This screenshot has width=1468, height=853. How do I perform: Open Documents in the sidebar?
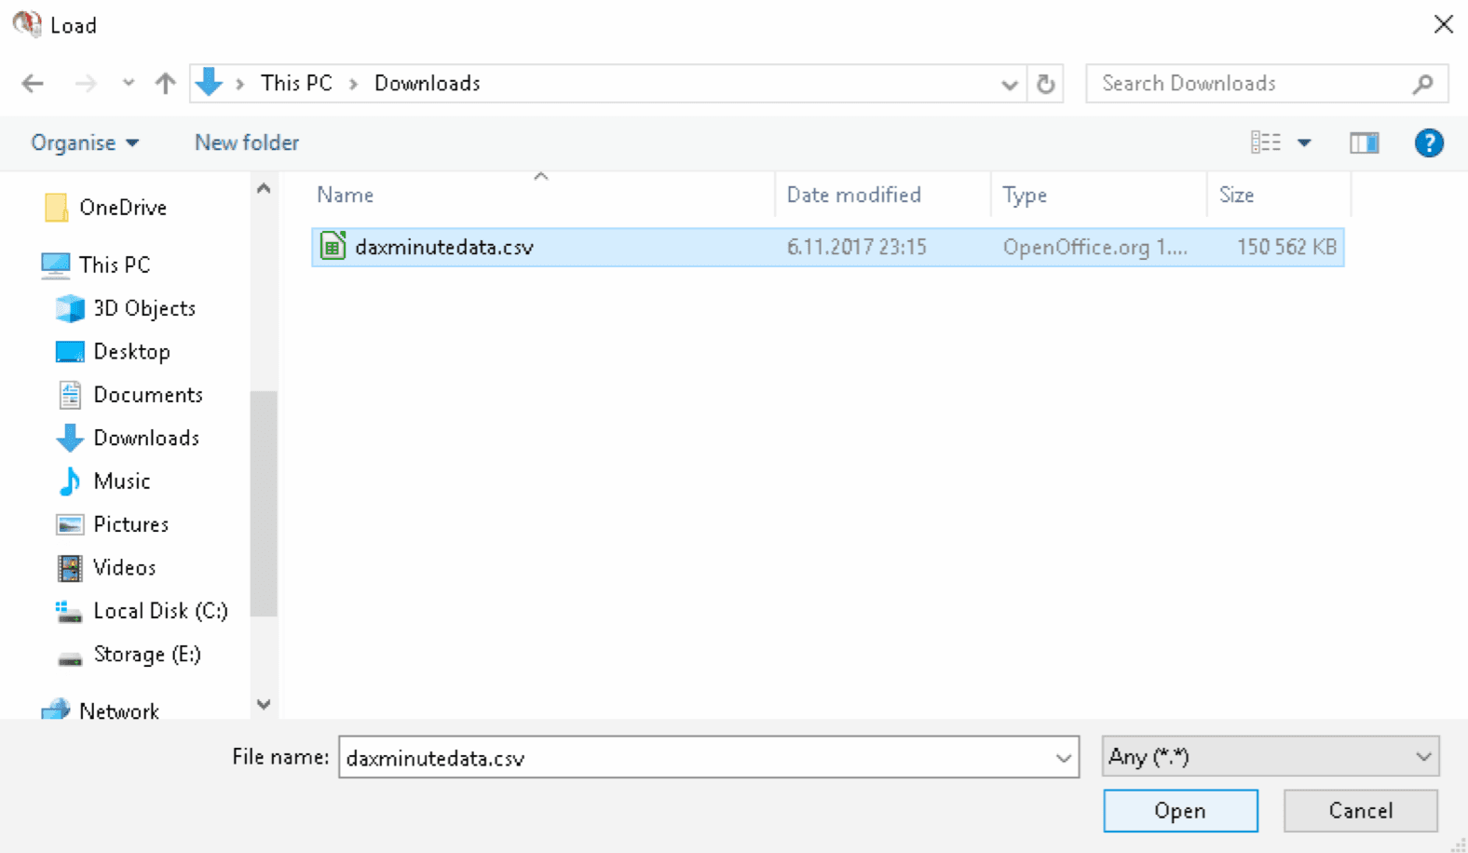[148, 395]
